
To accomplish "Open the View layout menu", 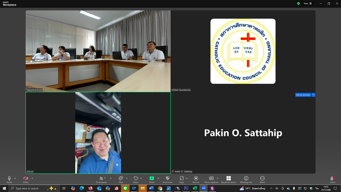I will point(308,4).
